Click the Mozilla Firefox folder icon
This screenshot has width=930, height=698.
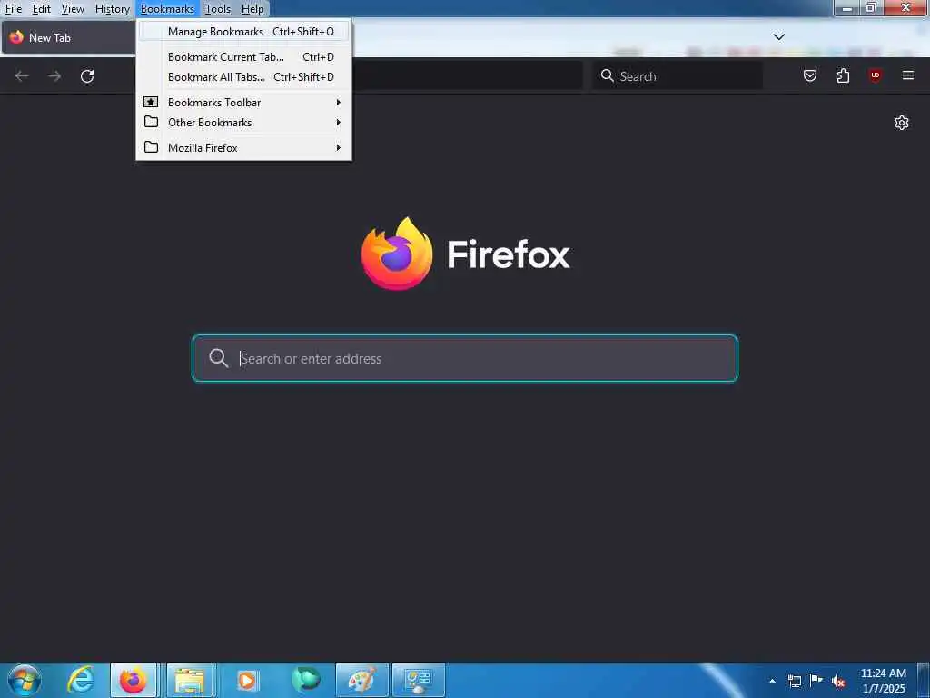point(152,147)
